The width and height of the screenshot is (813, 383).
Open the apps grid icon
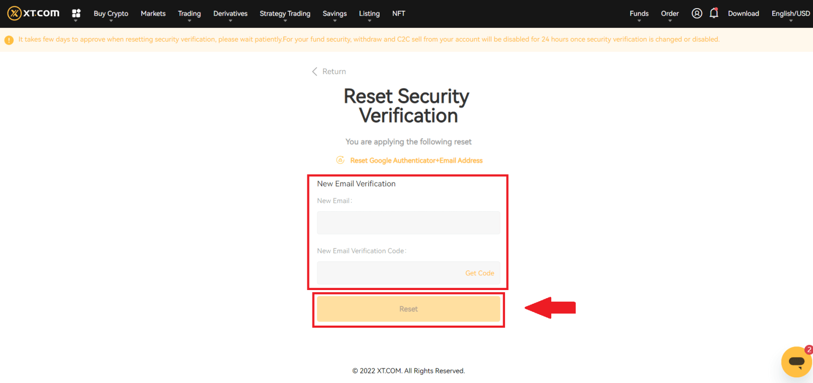click(76, 13)
